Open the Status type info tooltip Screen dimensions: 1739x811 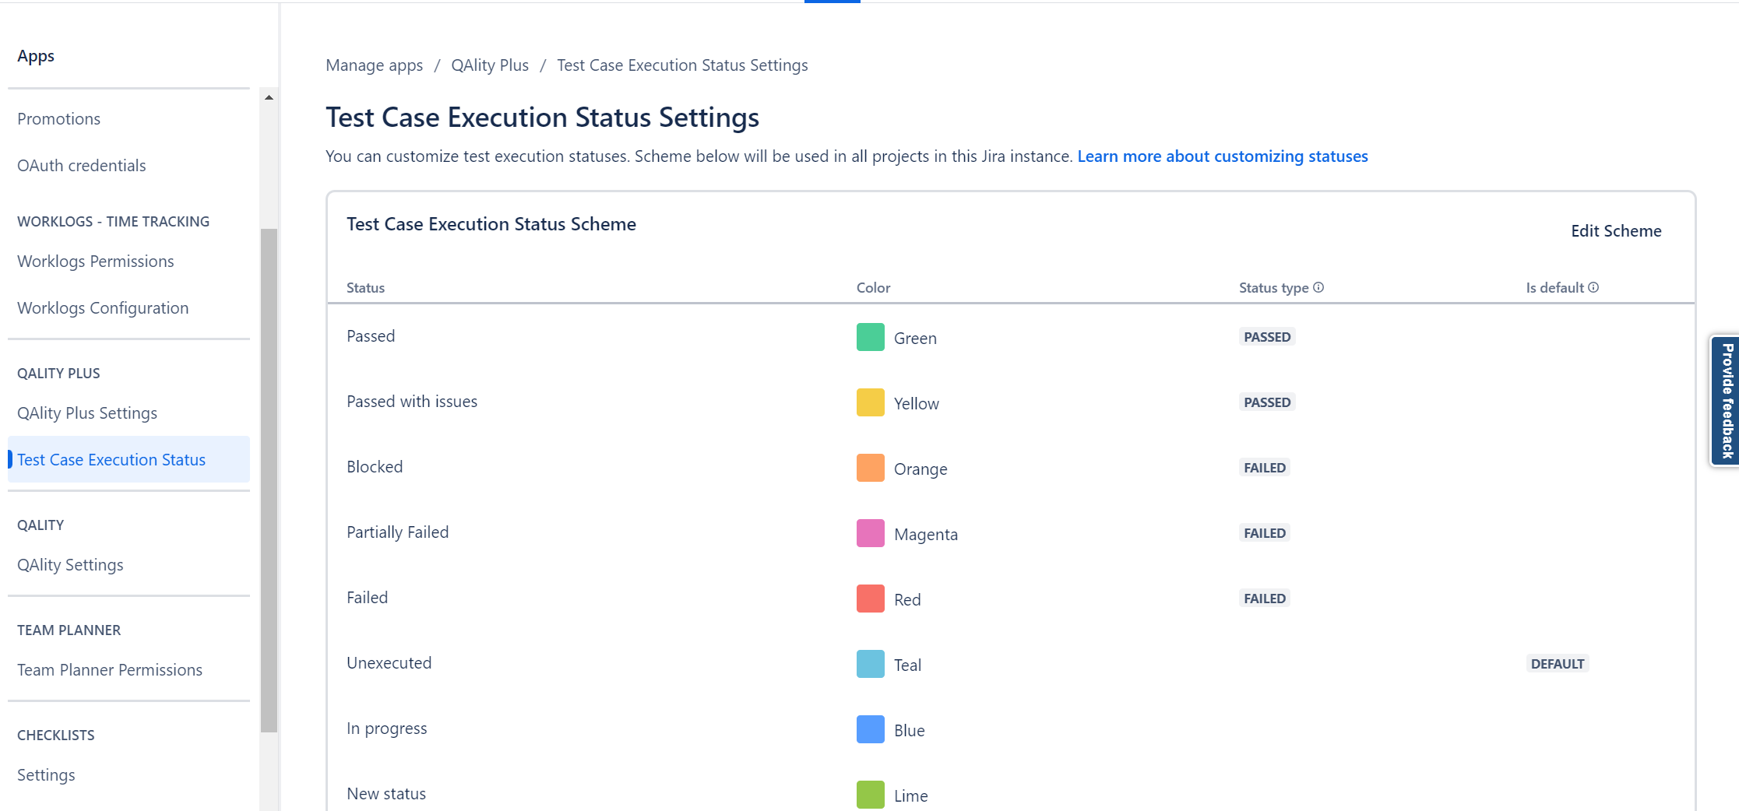click(x=1318, y=287)
